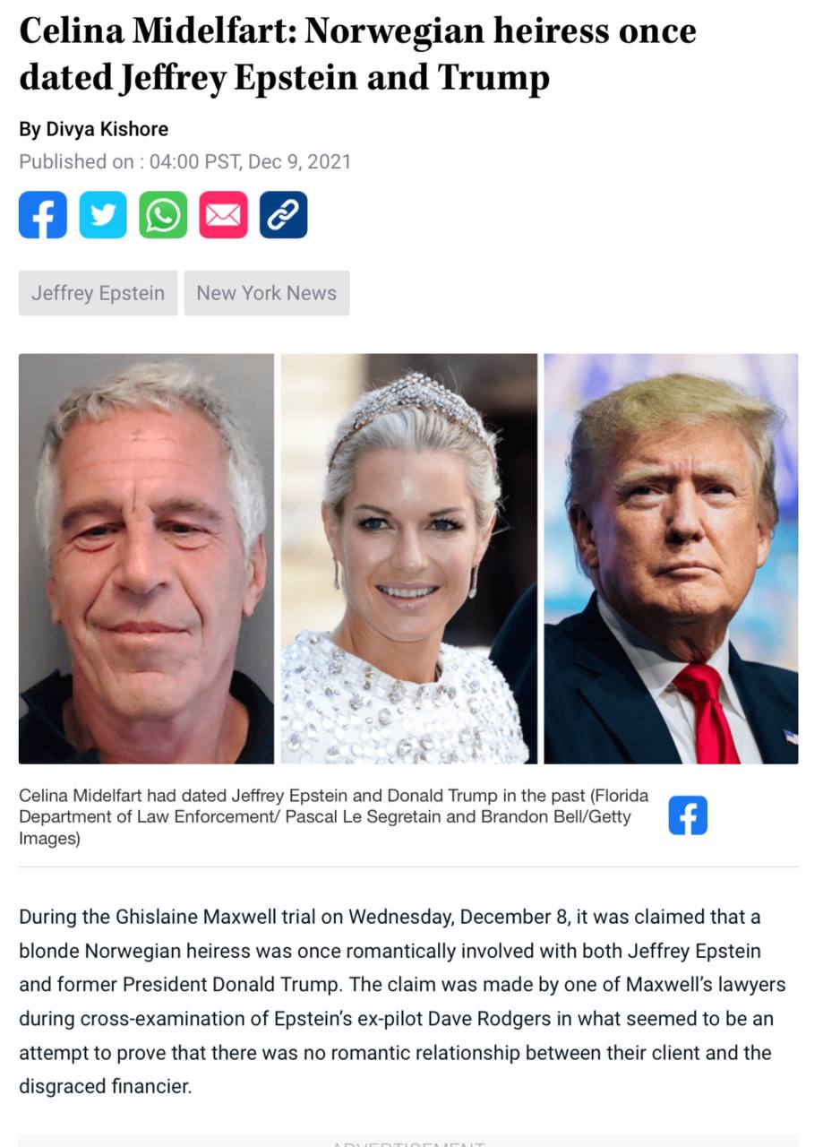Open author Divya Kishore's profile link

[x=107, y=129]
